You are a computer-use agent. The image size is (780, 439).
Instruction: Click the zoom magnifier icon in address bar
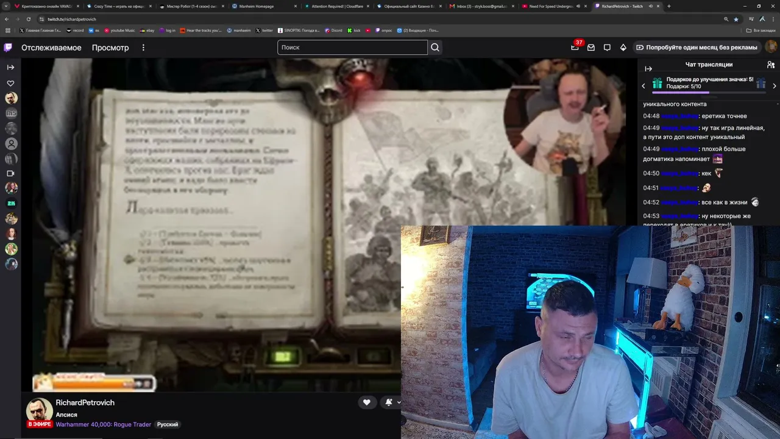pyautogui.click(x=726, y=19)
